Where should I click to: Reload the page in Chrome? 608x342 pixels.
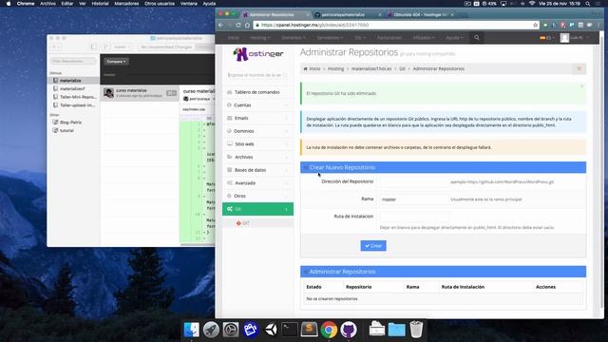[x=238, y=25]
